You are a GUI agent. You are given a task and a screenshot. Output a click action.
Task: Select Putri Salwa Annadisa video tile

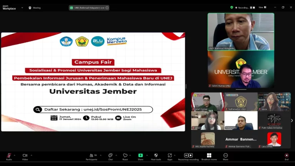pos(274,120)
